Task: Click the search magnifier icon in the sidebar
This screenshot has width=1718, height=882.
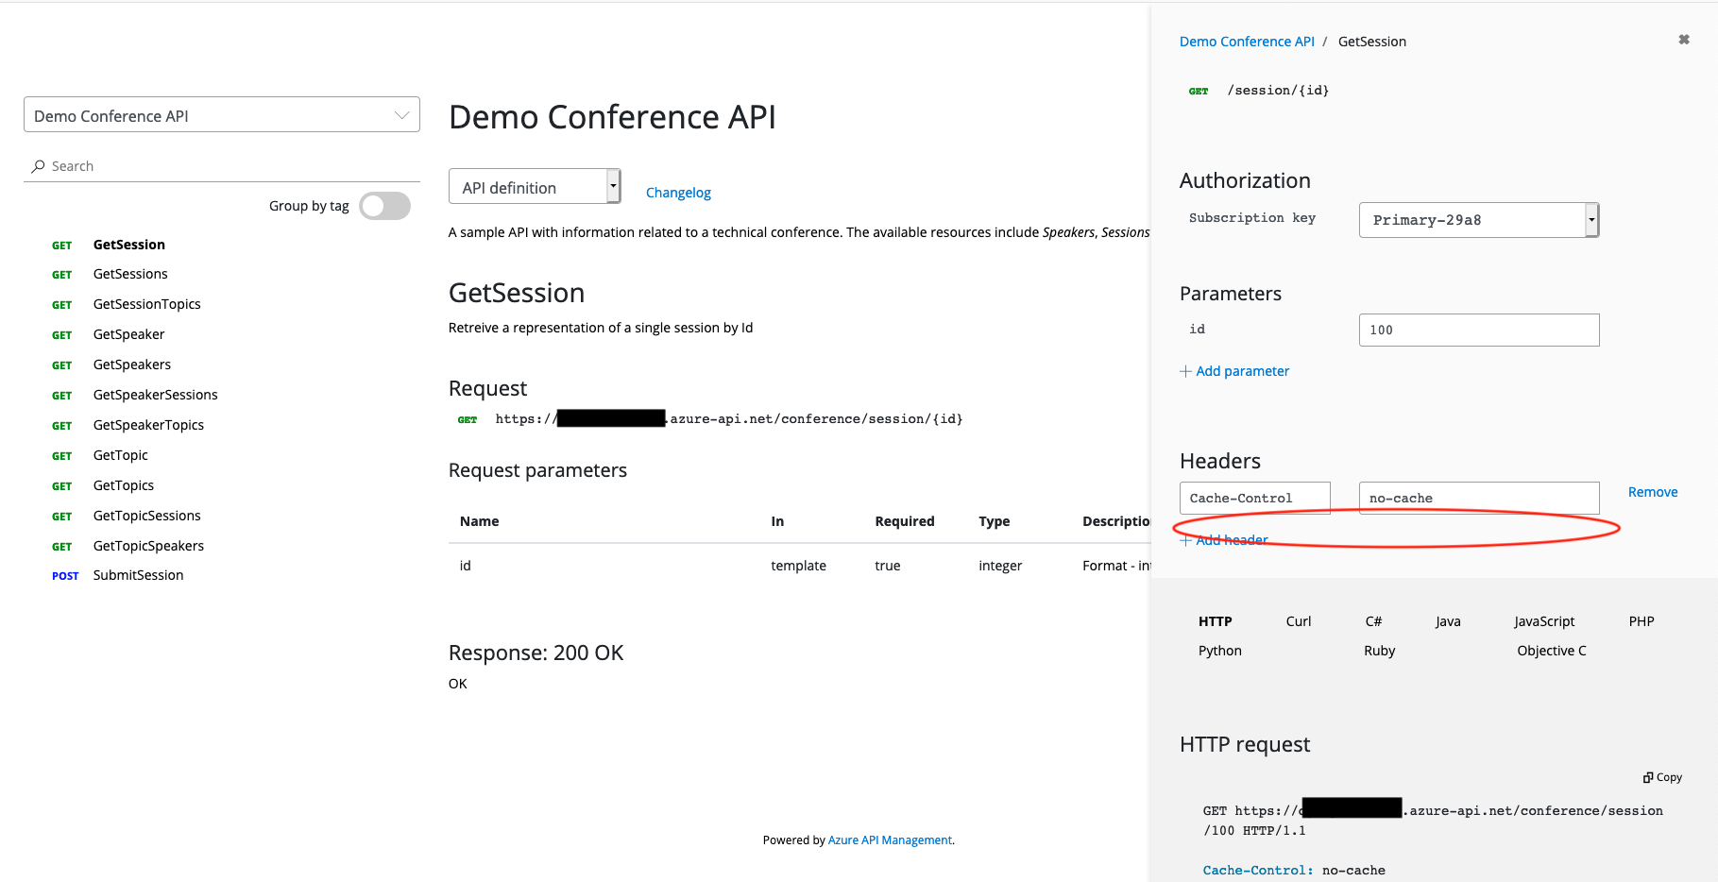Action: point(39,166)
